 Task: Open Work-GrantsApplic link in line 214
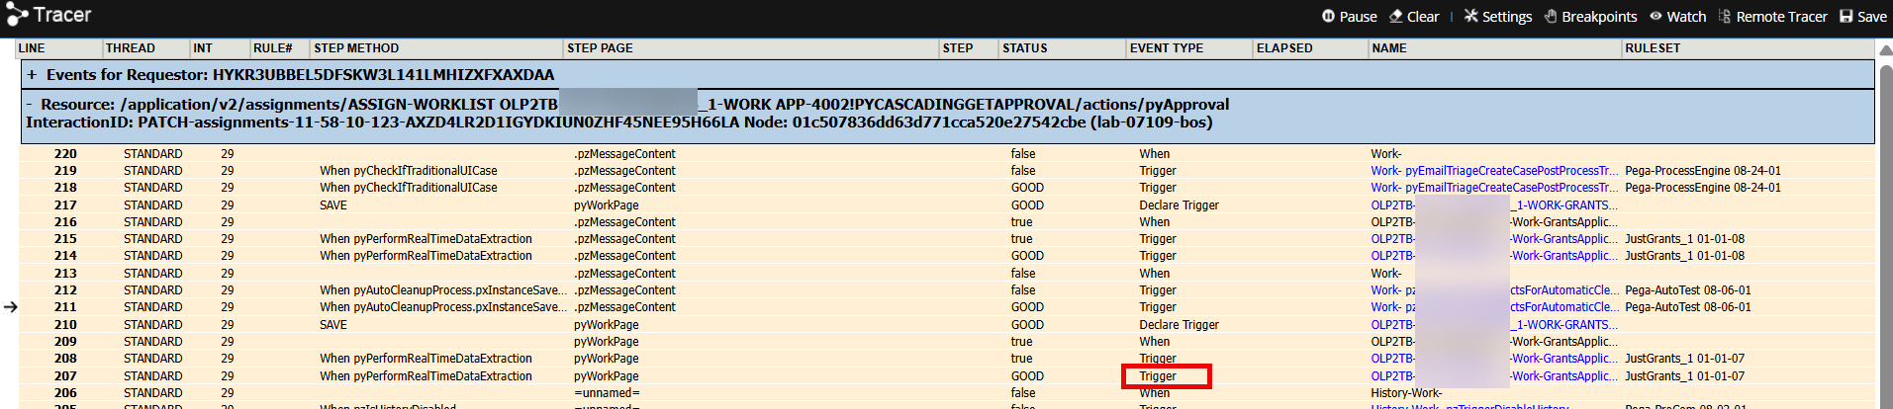coord(1494,256)
